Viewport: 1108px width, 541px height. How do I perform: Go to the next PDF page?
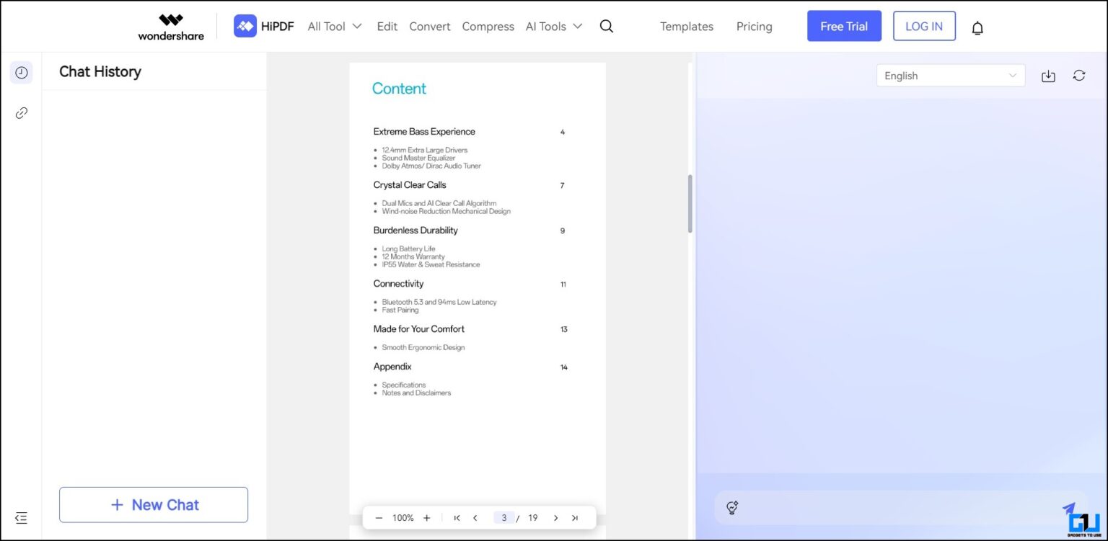556,517
